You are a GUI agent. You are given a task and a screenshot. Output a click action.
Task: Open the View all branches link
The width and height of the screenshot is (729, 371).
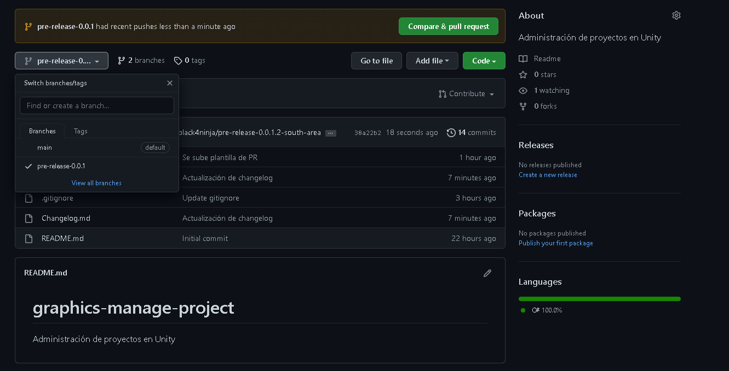click(96, 183)
